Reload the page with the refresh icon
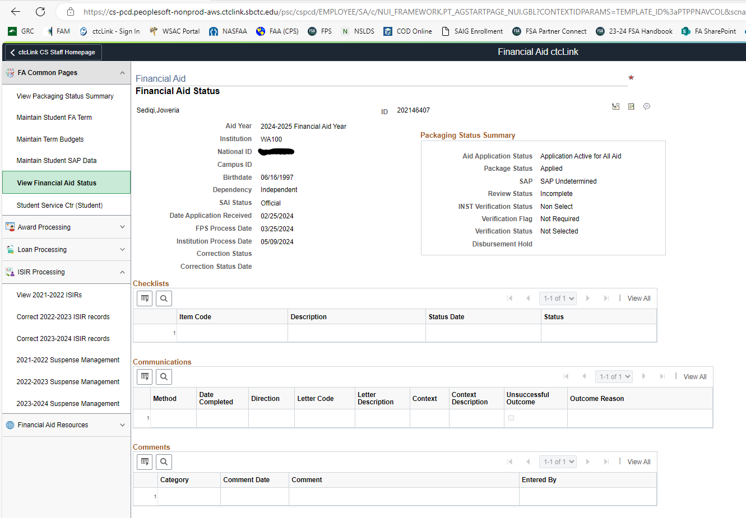The width and height of the screenshot is (746, 518). pos(40,11)
